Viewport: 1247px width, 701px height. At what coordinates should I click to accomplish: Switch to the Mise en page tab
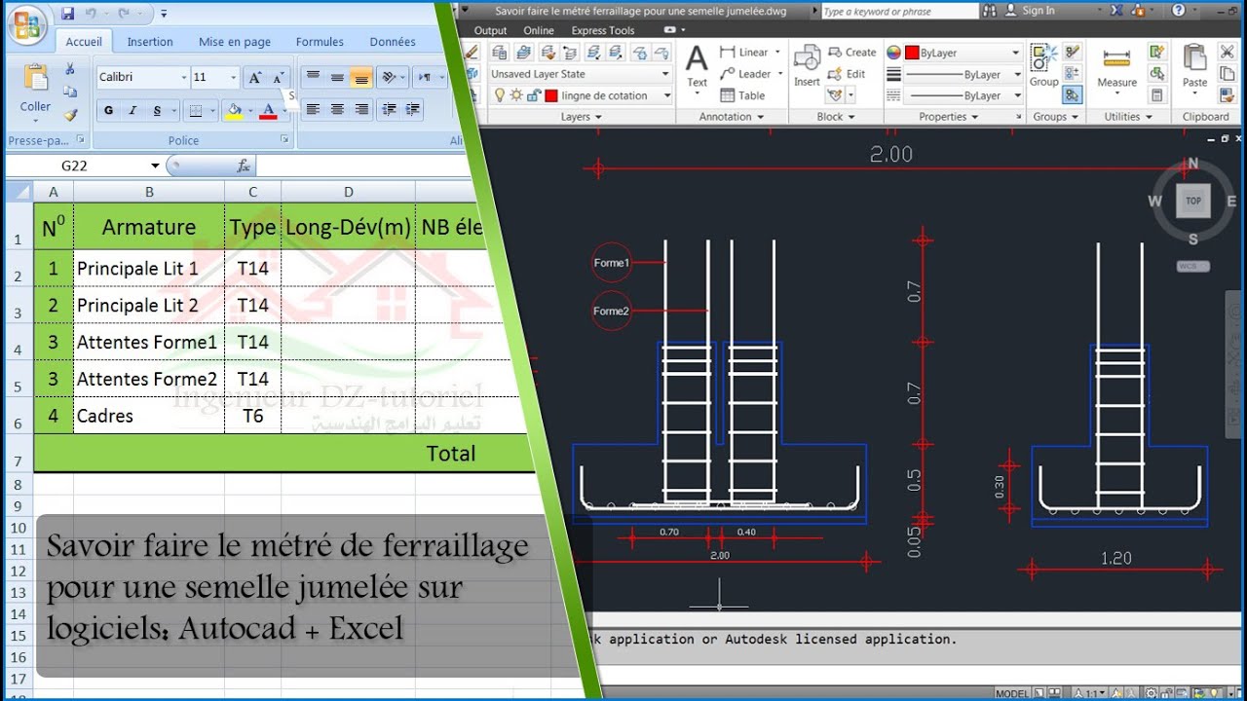click(235, 42)
